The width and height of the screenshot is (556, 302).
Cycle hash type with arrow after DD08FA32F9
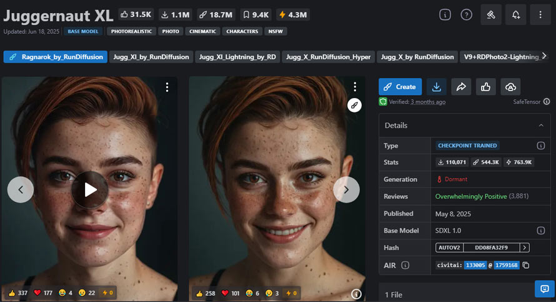pyautogui.click(x=524, y=248)
